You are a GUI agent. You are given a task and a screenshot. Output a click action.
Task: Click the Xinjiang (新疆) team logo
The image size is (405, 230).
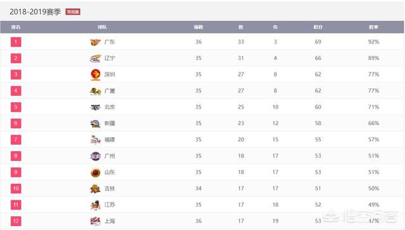(x=96, y=123)
